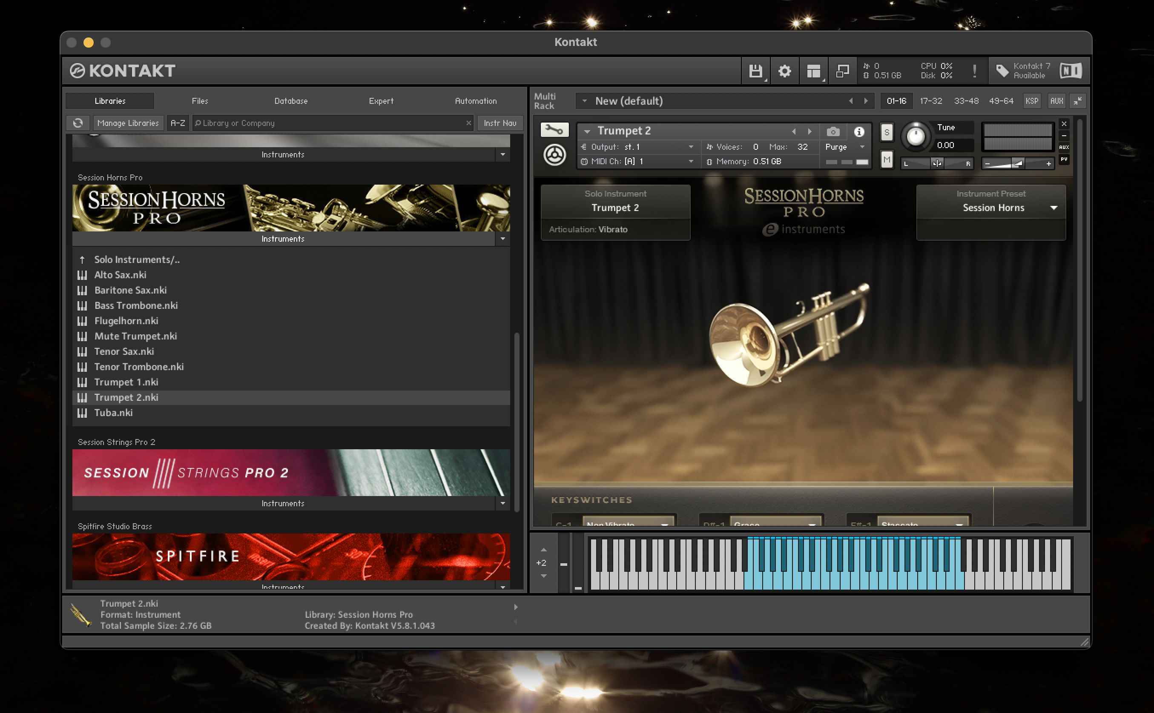Collapse multi rack header with the arrows icon
1154x713 pixels.
pos(1077,101)
